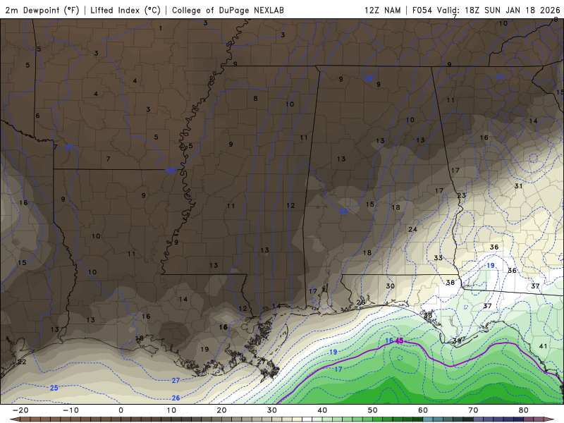Click the "70" label on the color scale
Screen dimensions: 564x423
click(473, 410)
